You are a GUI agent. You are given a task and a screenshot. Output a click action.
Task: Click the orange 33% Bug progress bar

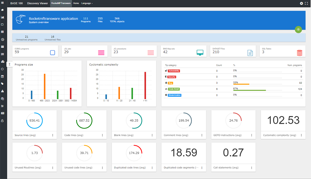241,84
